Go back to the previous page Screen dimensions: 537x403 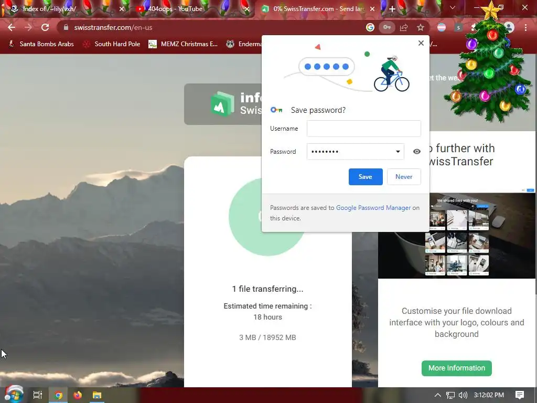tap(12, 27)
